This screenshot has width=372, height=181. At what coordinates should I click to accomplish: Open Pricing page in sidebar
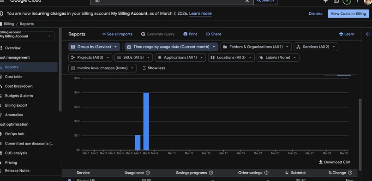click(11, 163)
